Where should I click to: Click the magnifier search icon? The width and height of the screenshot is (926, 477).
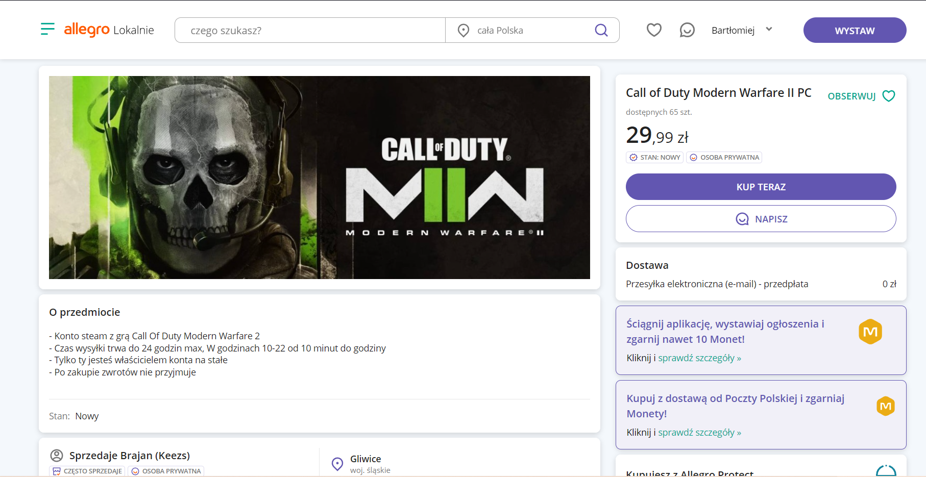point(601,30)
